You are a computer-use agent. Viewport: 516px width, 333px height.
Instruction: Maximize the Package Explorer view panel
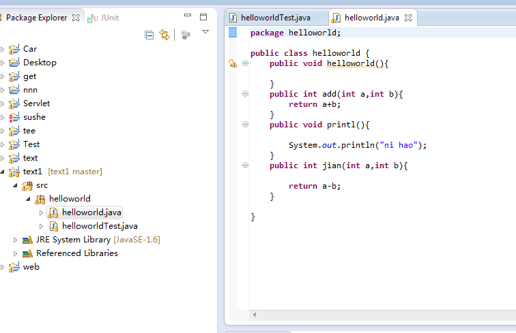203,17
